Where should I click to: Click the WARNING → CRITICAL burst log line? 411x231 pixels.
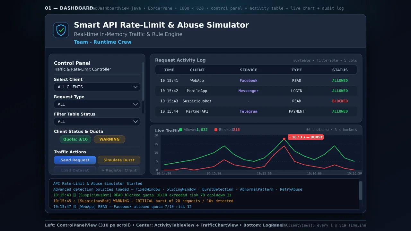(143, 201)
